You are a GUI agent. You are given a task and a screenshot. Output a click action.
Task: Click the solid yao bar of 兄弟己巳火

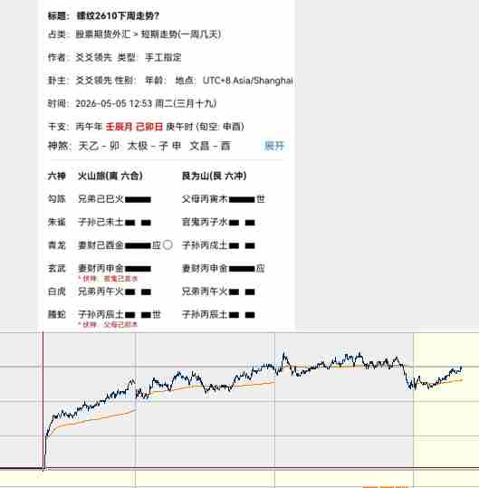click(138, 199)
